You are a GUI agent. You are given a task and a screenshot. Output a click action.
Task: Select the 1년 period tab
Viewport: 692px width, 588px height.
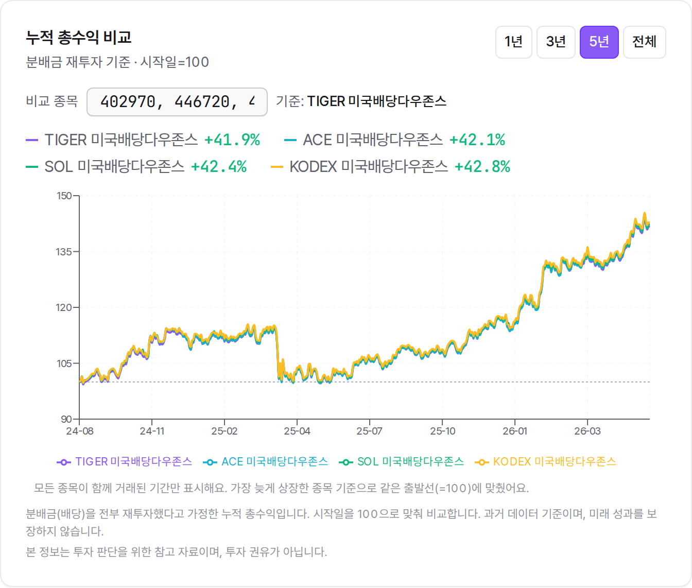513,42
